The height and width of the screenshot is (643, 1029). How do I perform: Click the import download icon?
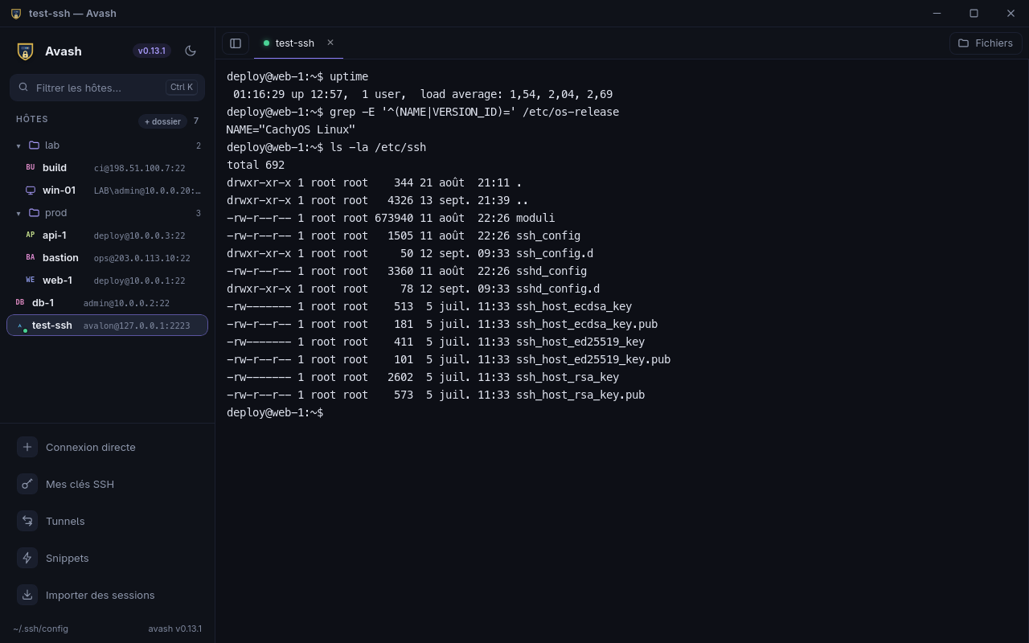(27, 595)
